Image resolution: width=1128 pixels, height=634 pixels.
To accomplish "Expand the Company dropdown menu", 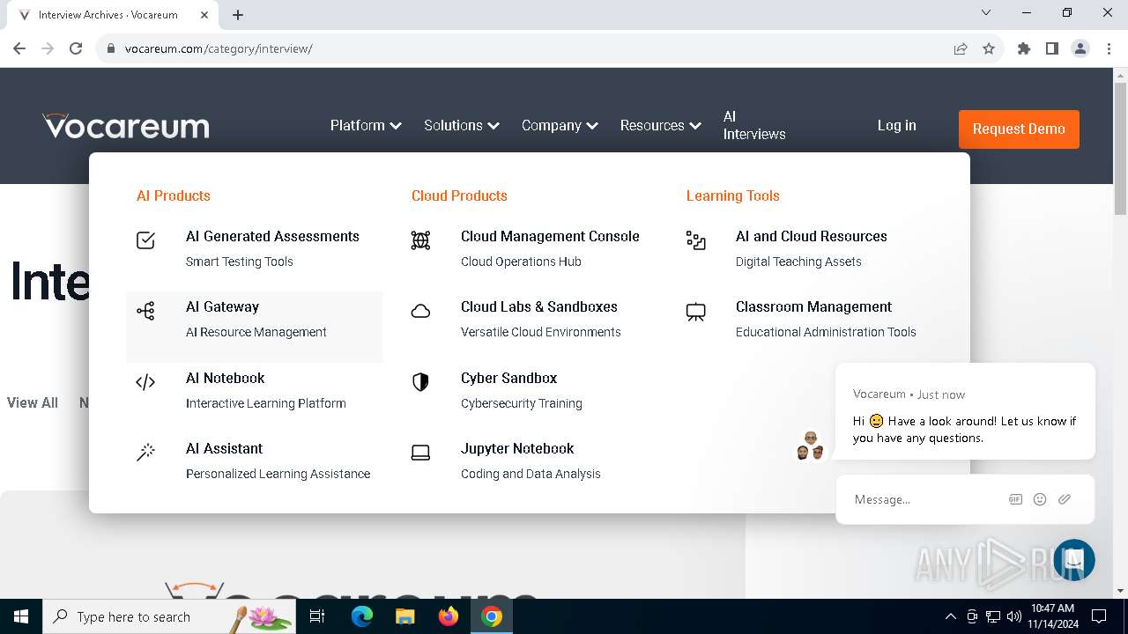I will tap(560, 125).
